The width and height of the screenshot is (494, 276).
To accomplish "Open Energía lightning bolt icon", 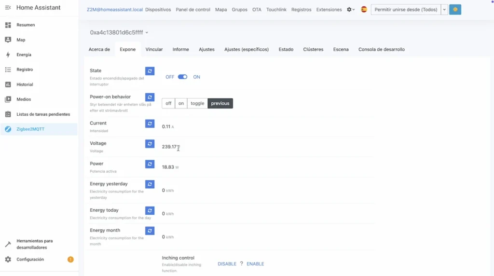I will [8, 55].
